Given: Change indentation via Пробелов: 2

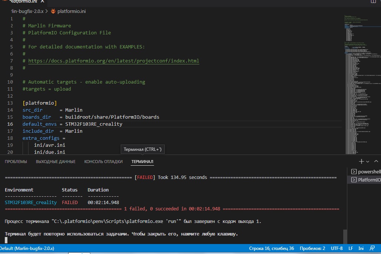Looking at the screenshot, I should pos(313,248).
